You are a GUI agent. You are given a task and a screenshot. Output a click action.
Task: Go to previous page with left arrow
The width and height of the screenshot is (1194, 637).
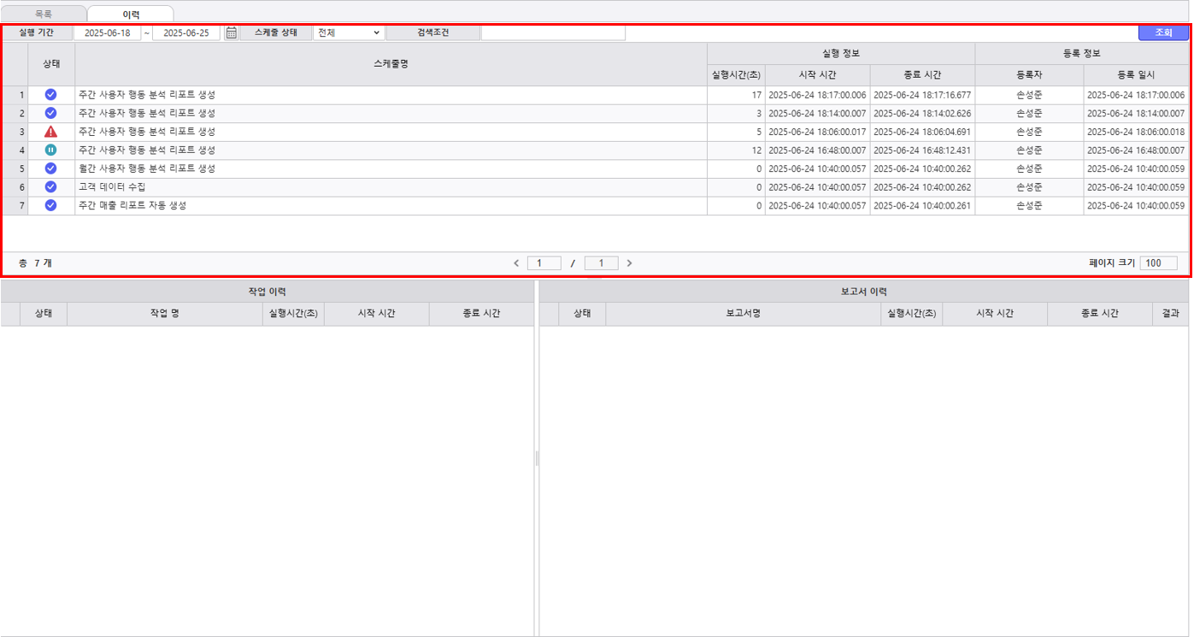pos(516,263)
